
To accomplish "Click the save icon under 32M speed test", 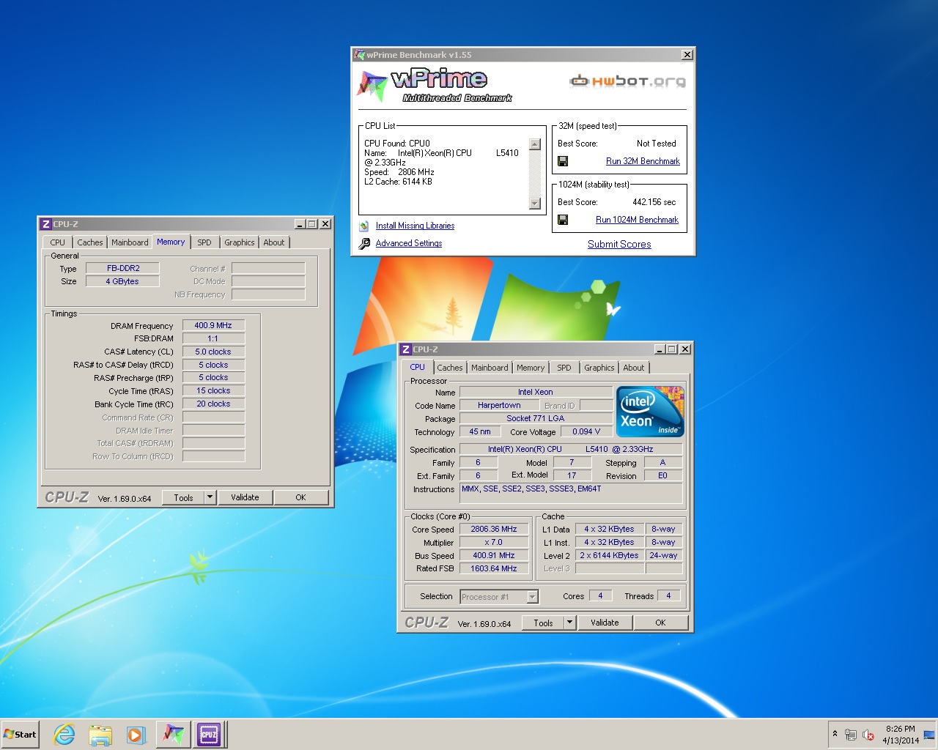I will (x=563, y=161).
